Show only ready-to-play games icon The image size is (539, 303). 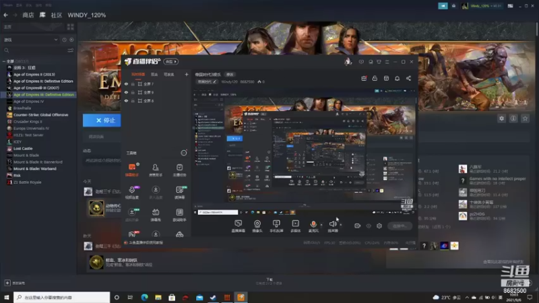71,40
